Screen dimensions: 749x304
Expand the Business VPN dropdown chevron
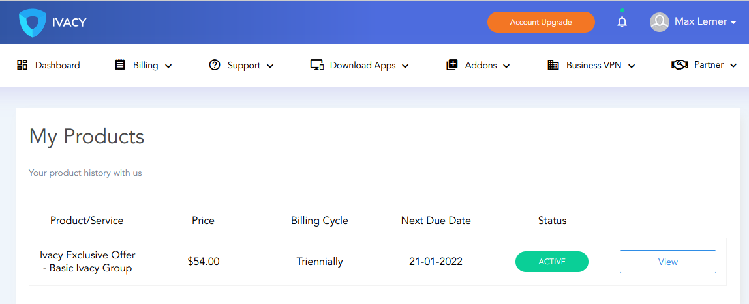click(x=631, y=66)
